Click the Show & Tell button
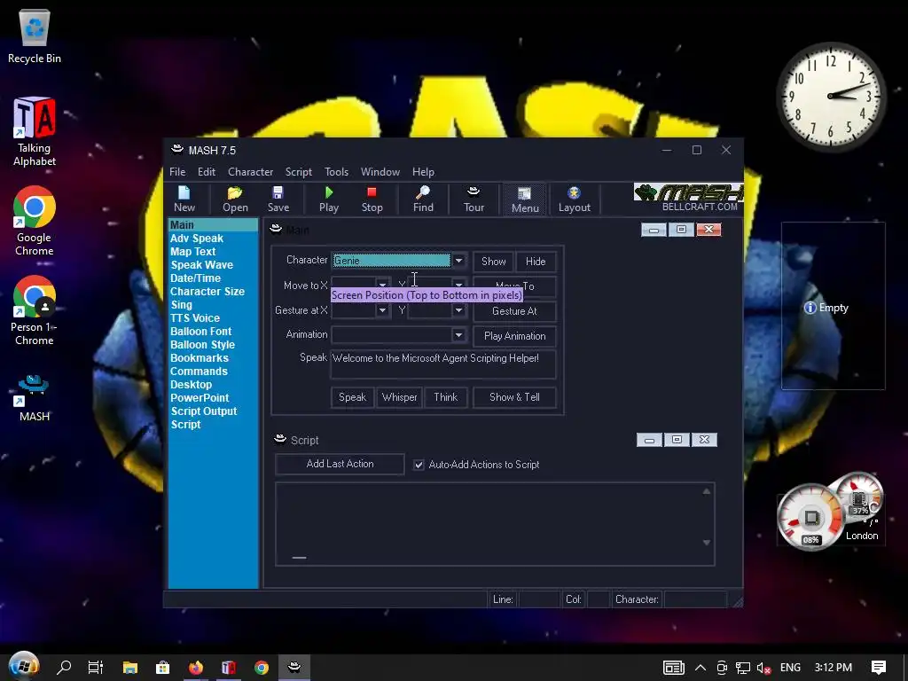The height and width of the screenshot is (681, 908). tap(514, 397)
